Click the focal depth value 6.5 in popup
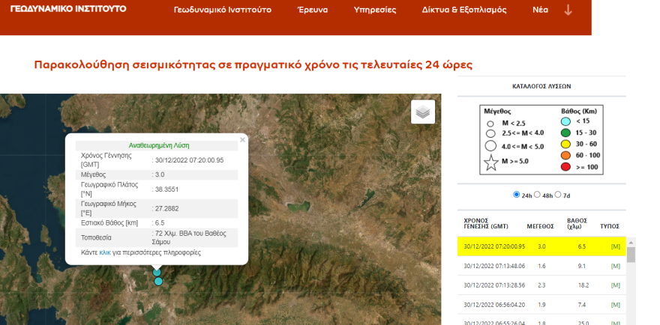This screenshot has width=660, height=325. [158, 223]
